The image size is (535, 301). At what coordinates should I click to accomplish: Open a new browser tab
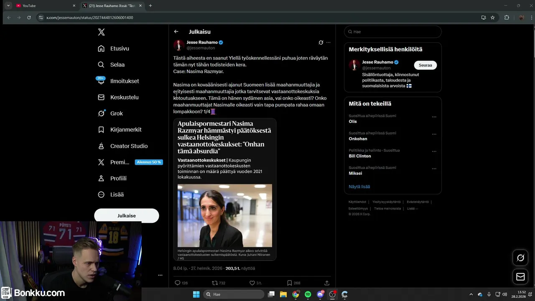(150, 5)
